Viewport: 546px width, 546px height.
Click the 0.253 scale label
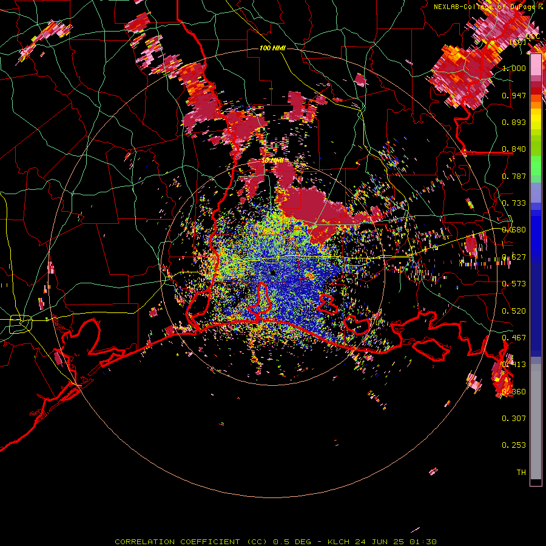[514, 445]
